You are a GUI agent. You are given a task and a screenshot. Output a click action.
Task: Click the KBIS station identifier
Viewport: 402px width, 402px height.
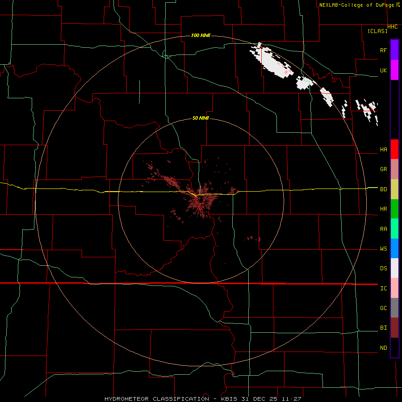click(x=230, y=399)
